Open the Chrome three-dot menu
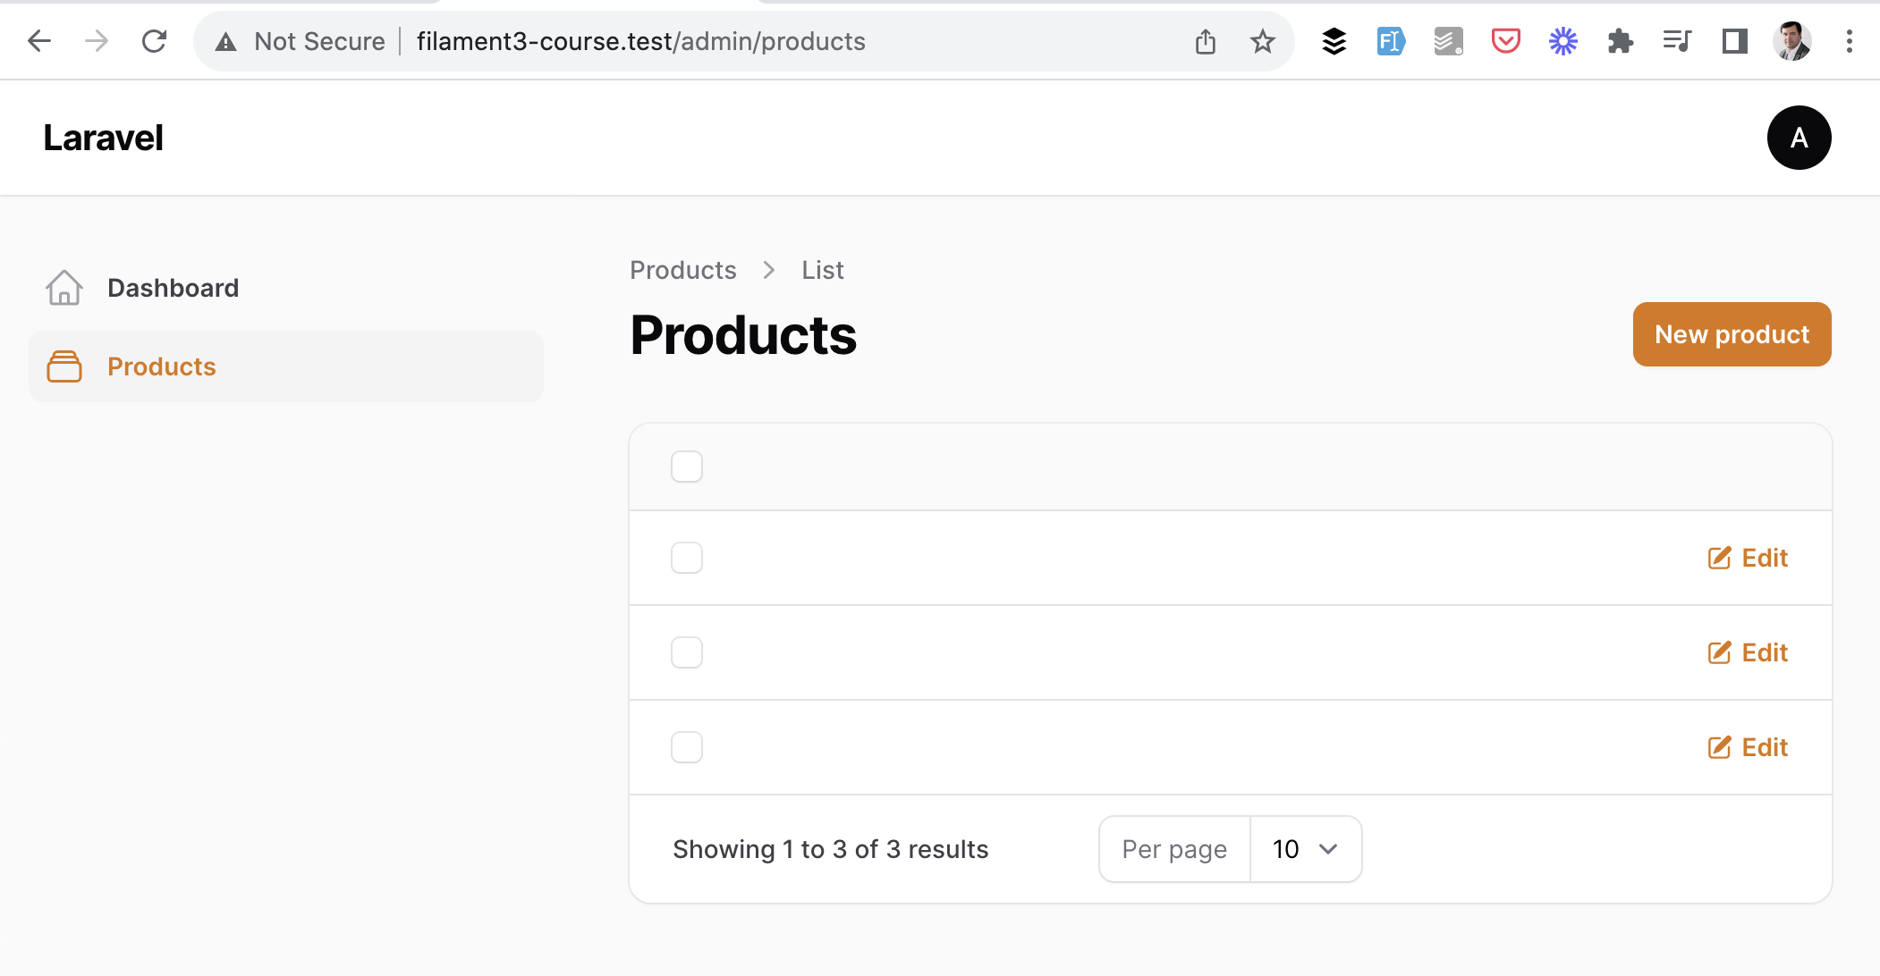 coord(1849,41)
